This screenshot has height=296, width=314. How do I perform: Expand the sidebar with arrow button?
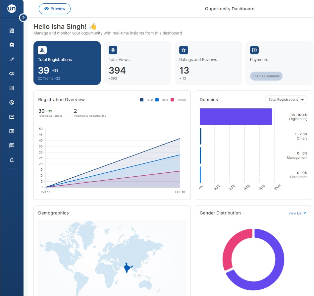23,18
